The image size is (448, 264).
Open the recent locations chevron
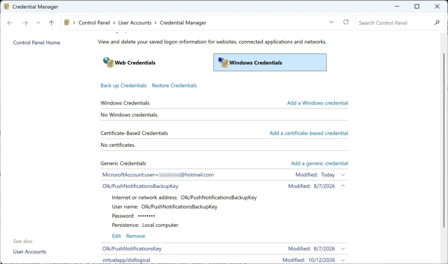point(38,23)
